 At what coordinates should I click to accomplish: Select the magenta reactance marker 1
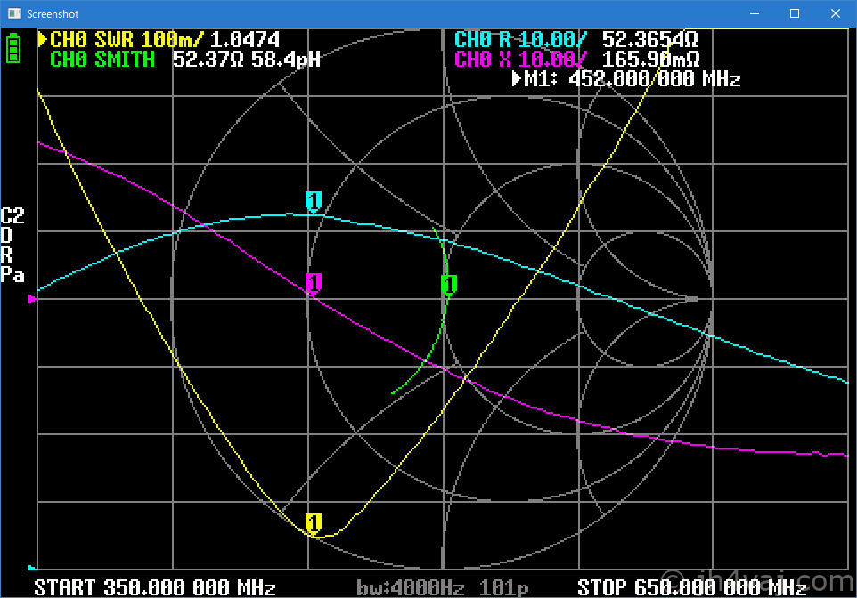[313, 283]
